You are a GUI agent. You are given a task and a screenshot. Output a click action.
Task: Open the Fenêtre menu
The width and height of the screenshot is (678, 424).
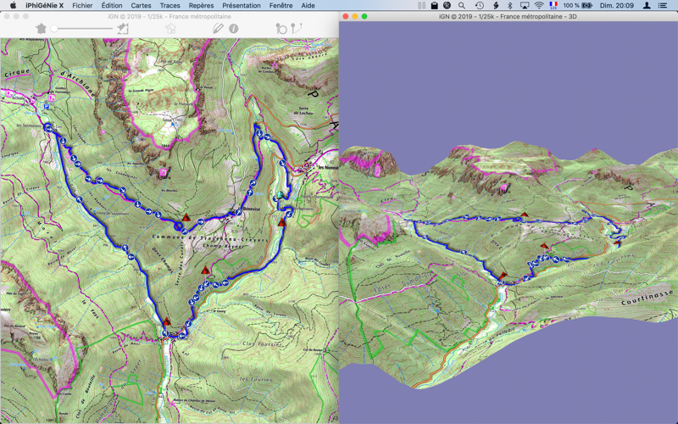(x=281, y=6)
